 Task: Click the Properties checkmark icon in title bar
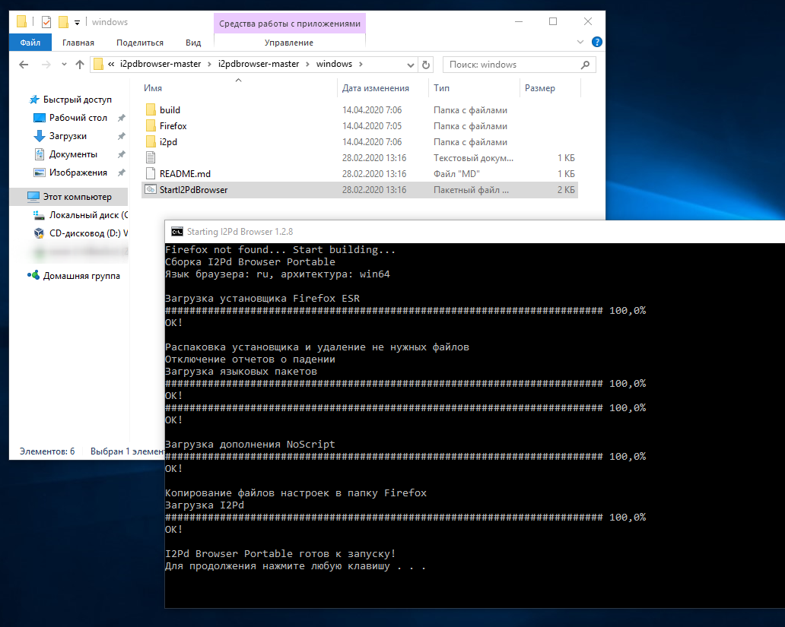46,22
